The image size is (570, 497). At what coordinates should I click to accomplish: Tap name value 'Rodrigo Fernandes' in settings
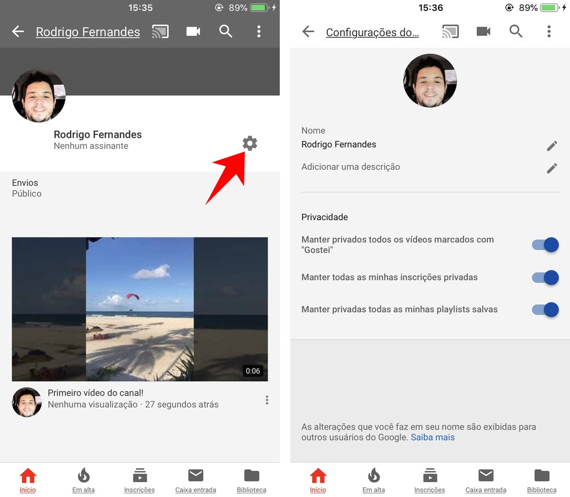point(338,144)
